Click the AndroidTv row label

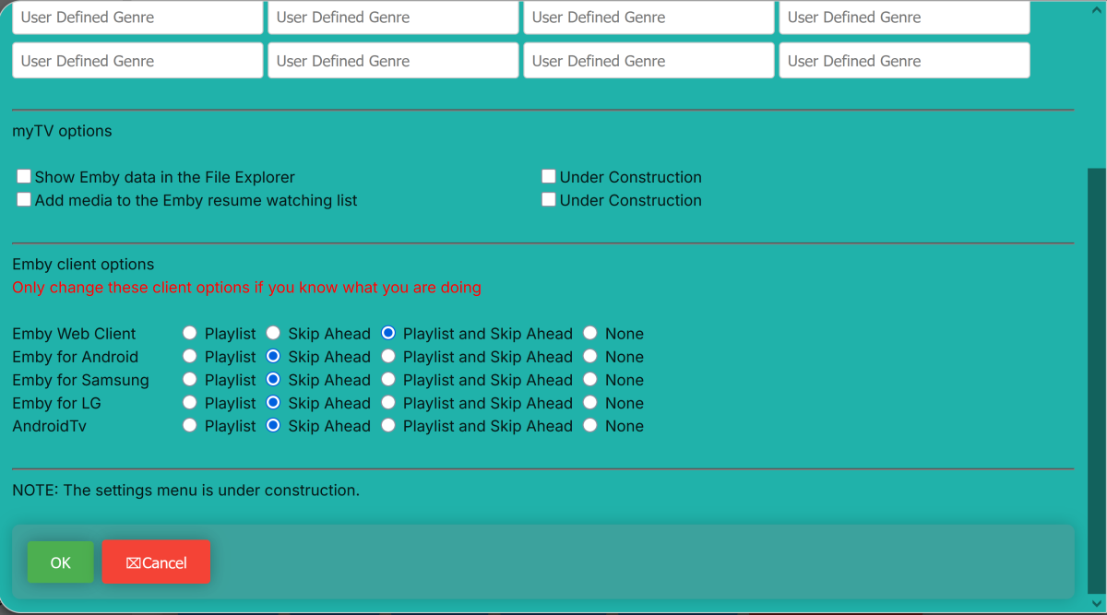click(x=49, y=426)
